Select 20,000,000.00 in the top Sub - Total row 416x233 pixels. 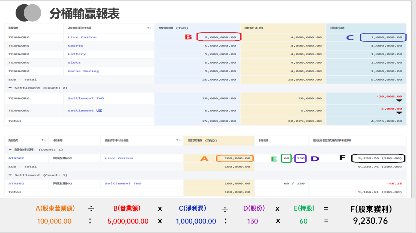pos(305,80)
